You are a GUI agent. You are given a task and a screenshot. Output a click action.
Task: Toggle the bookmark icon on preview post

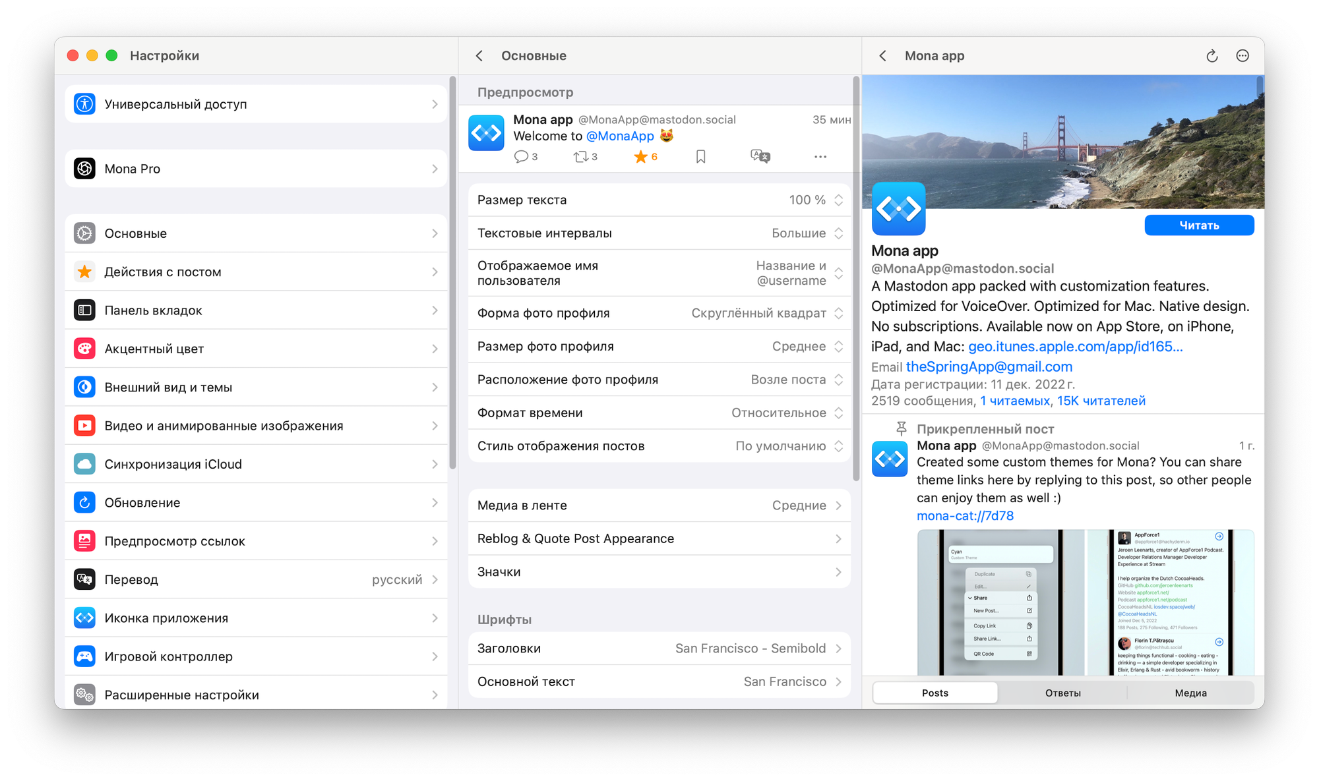point(700,157)
